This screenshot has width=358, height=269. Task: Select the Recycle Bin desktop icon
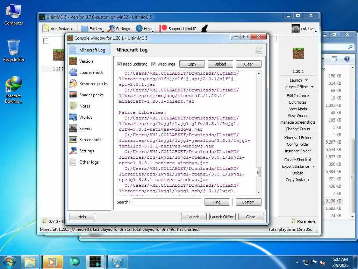pyautogui.click(x=14, y=50)
